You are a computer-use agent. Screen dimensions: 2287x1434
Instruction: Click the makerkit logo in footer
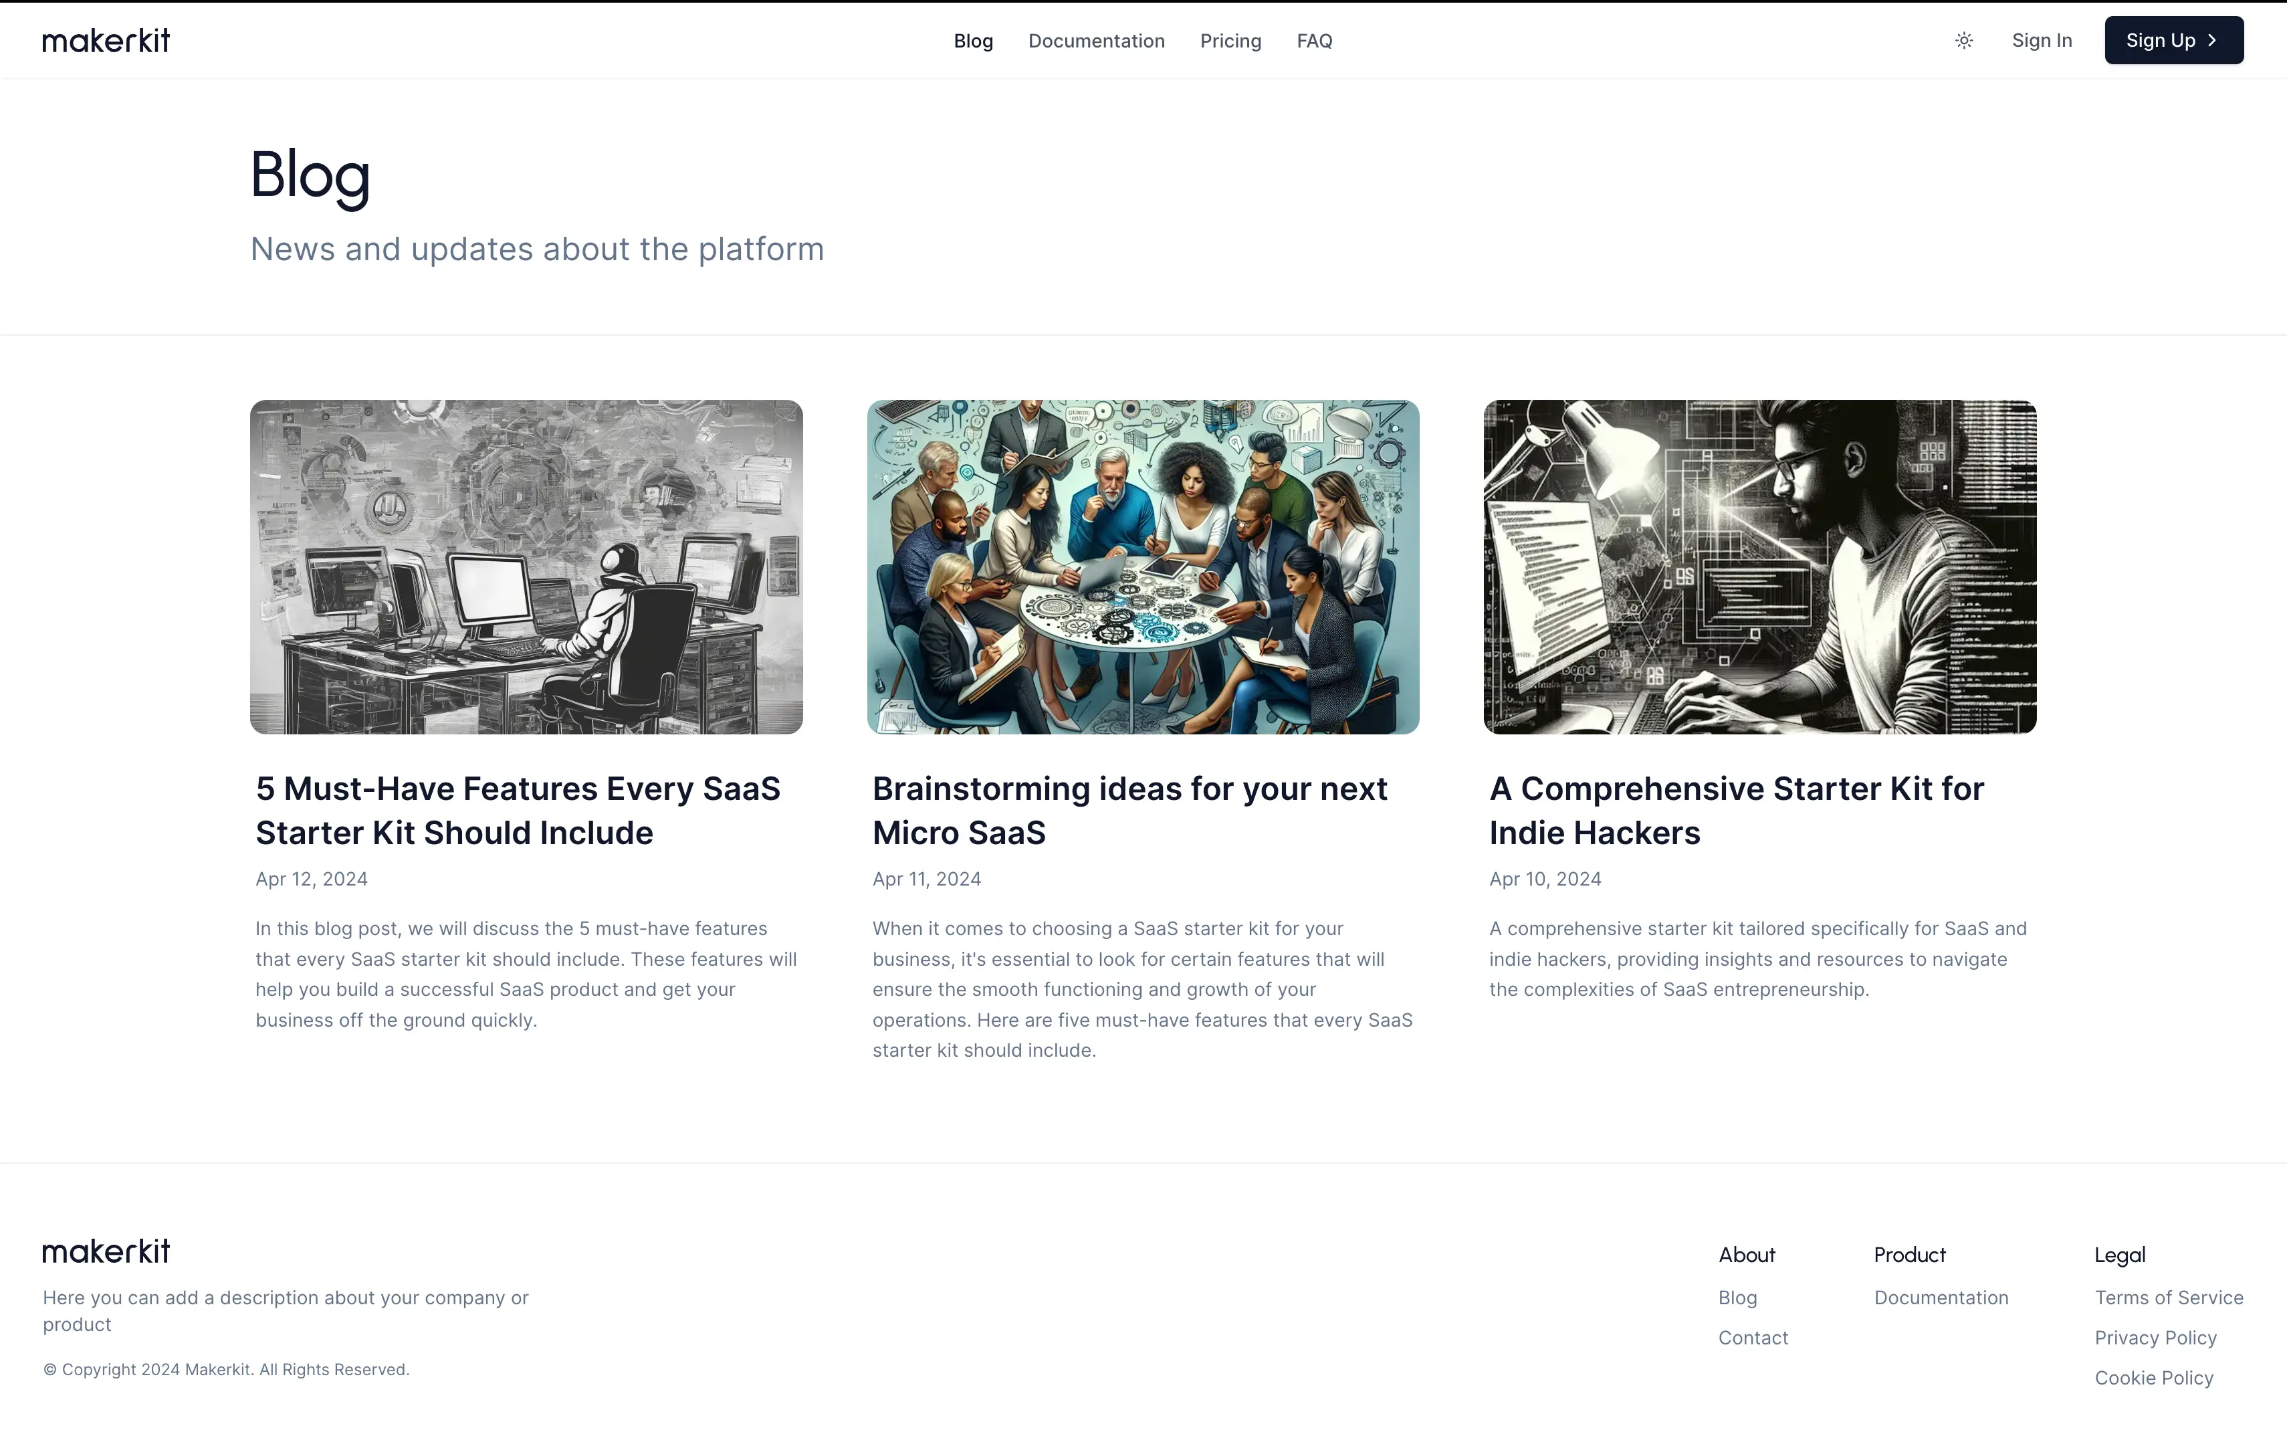coord(106,1251)
